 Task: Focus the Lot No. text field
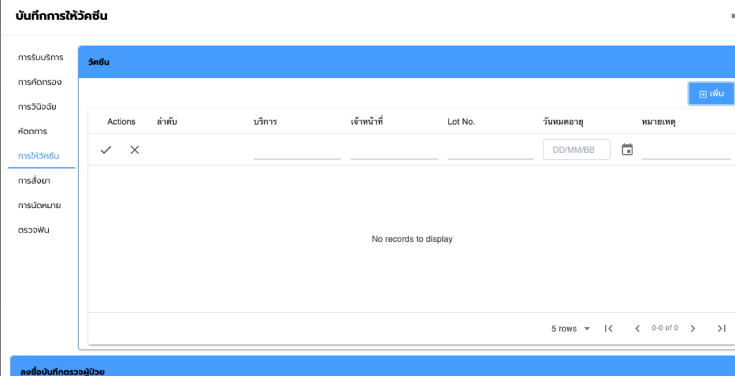click(x=490, y=150)
